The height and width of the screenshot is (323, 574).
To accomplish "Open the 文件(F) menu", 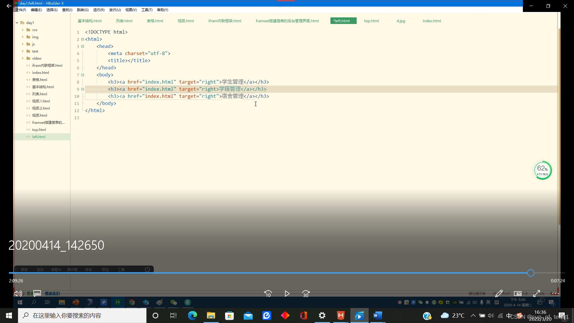I will click(21, 10).
